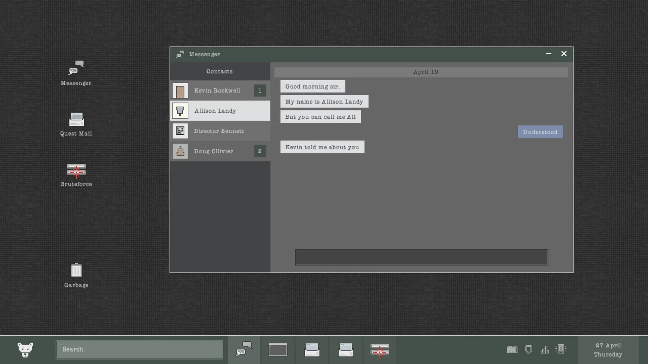The height and width of the screenshot is (364, 648).
Task: Click the 27 April Thursday date
Action: (608, 350)
